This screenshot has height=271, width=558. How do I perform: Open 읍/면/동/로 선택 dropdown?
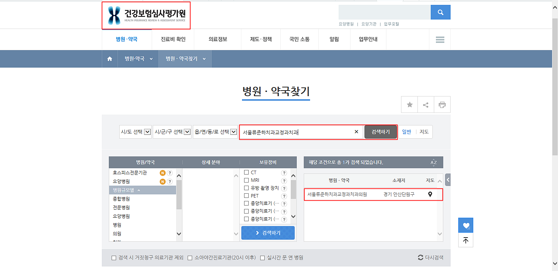point(215,132)
